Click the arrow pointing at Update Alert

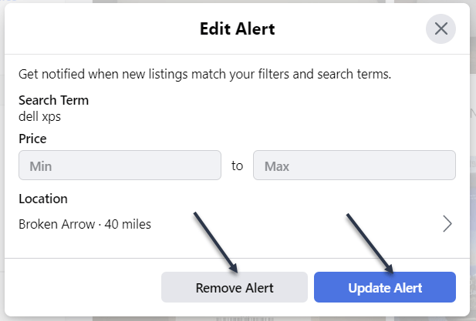coord(370,242)
